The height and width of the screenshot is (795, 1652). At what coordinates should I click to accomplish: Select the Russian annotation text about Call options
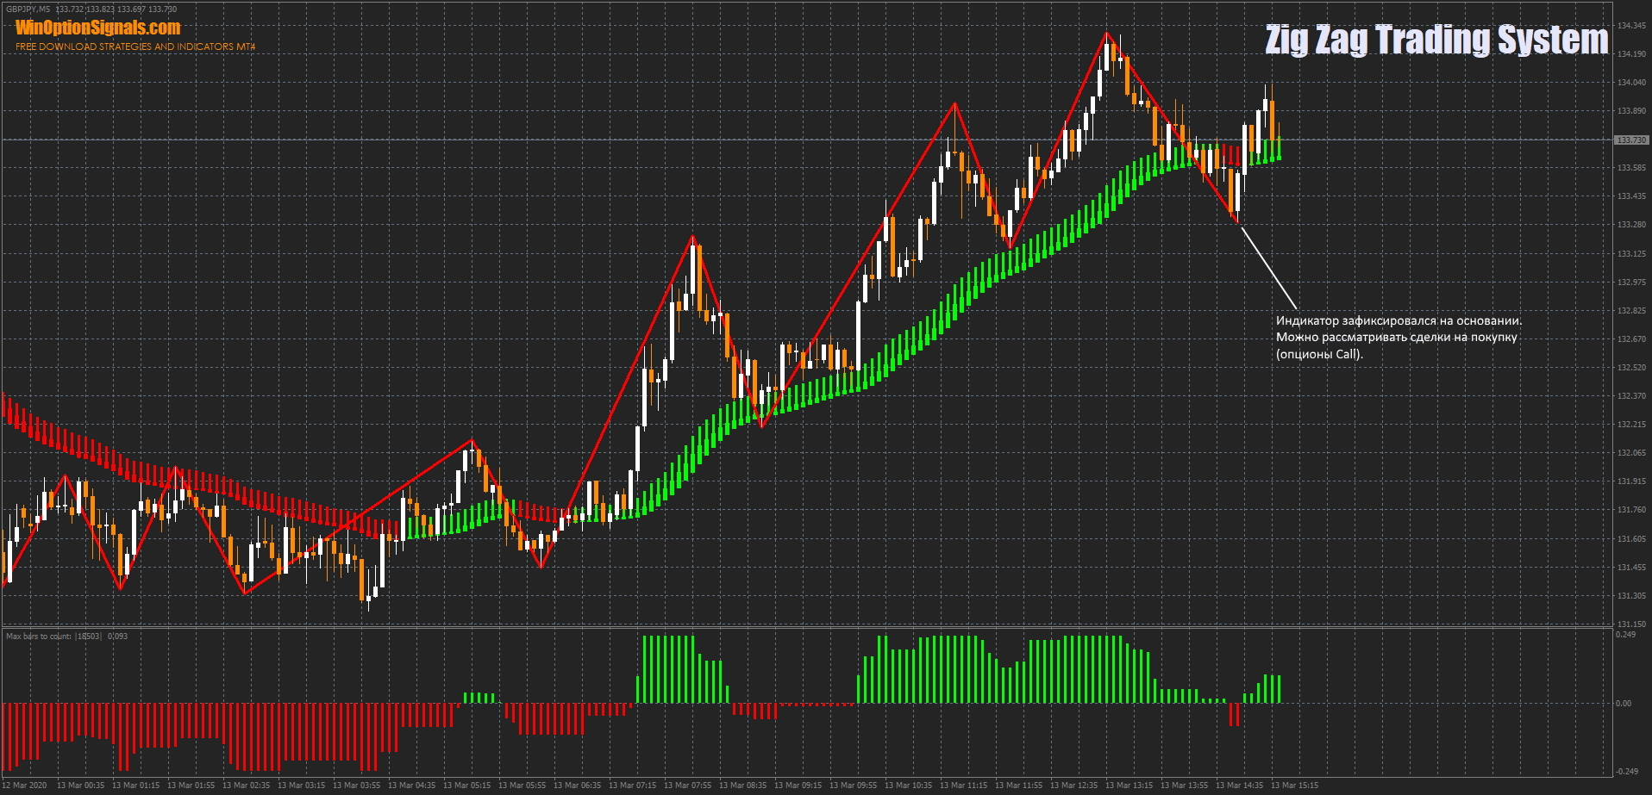click(1398, 337)
